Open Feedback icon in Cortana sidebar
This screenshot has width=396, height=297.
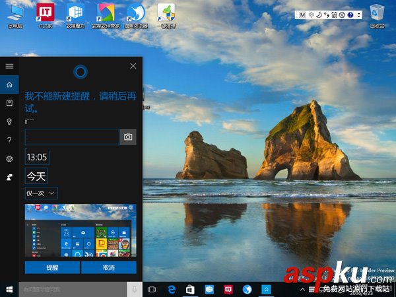coord(9,178)
